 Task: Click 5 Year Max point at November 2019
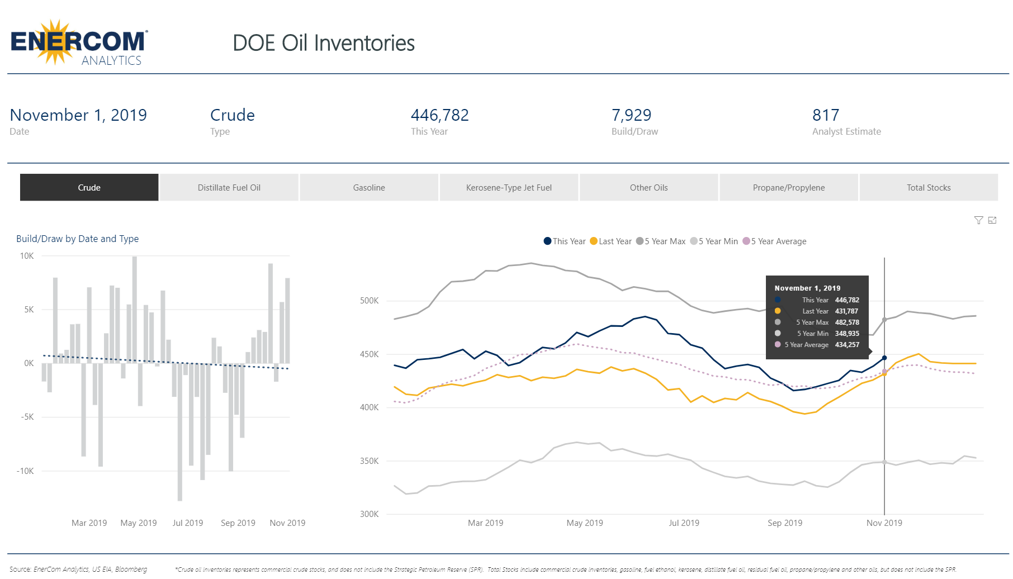[884, 320]
